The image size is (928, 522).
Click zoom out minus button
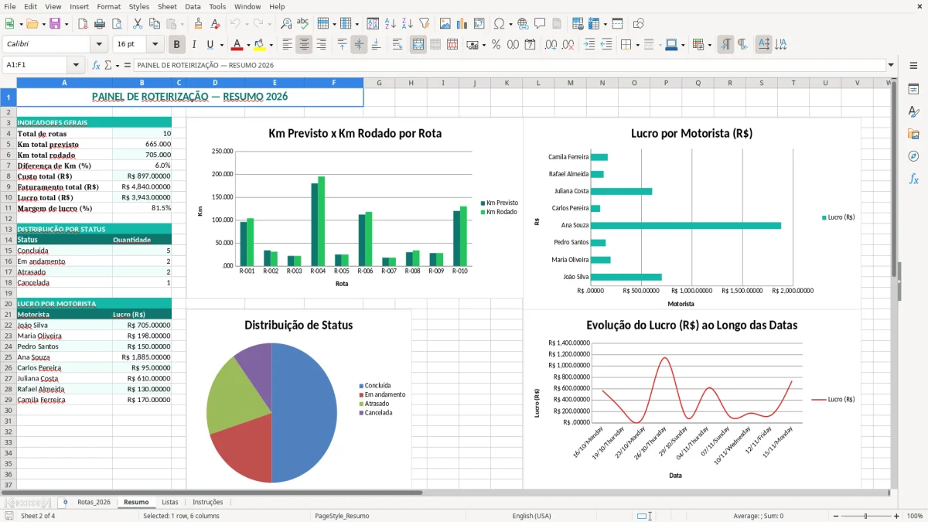(x=836, y=516)
